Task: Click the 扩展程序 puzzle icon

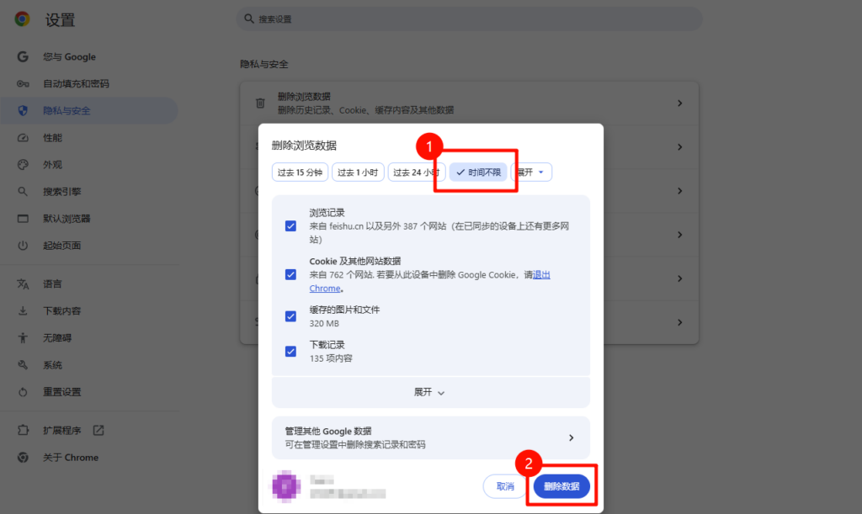Action: 23,431
